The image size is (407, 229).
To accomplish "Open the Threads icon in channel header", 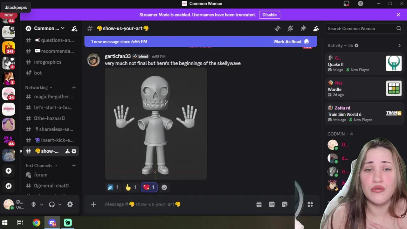I will tap(278, 28).
